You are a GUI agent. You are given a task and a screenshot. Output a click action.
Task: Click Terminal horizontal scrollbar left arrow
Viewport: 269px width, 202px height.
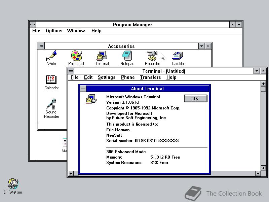pos(71,173)
